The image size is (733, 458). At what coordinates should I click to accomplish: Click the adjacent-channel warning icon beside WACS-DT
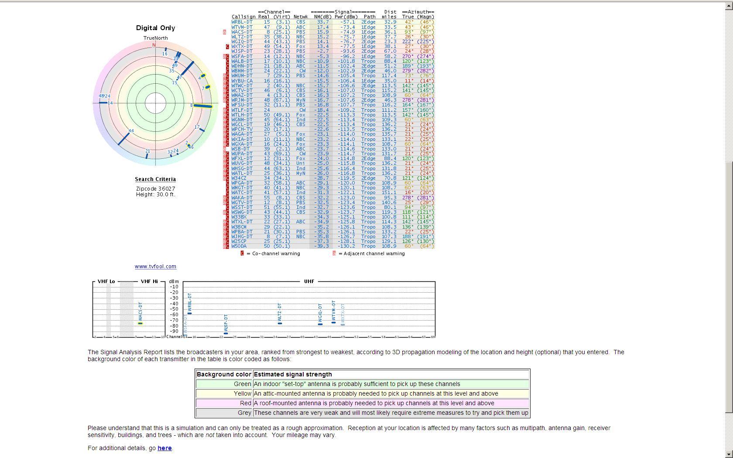pos(224,32)
